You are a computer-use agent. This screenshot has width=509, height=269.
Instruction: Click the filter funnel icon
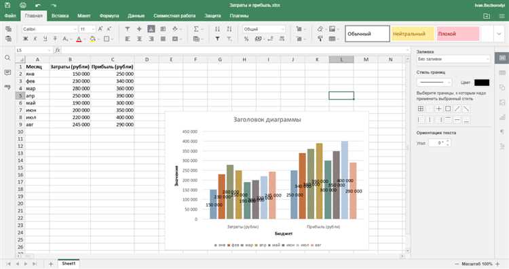coord(217,39)
